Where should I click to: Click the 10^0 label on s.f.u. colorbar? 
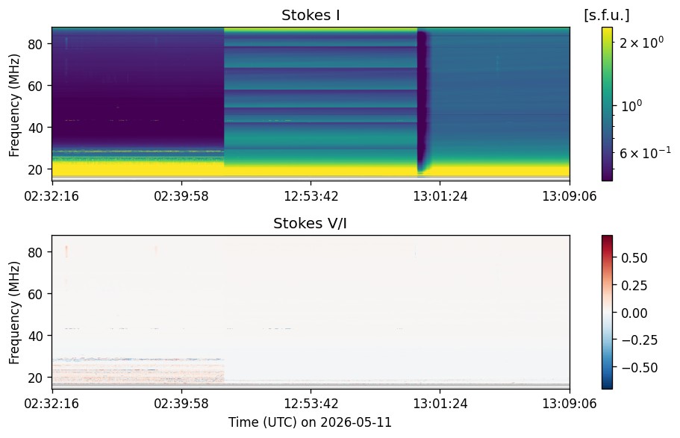coord(631,105)
